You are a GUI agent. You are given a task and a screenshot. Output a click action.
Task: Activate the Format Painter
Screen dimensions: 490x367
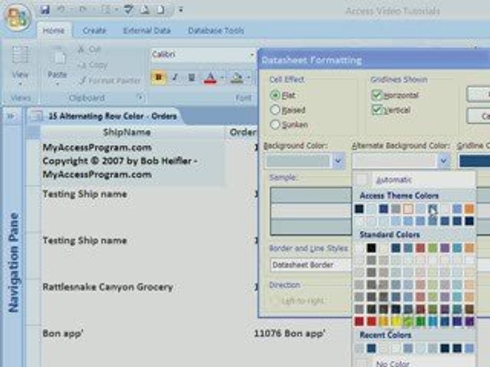pos(109,81)
